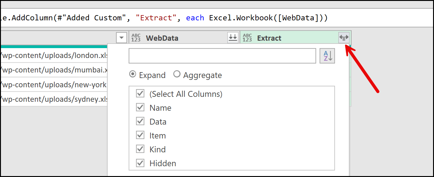Click the expand icon on Extract column
The width and height of the screenshot is (434, 177).
pos(344,38)
